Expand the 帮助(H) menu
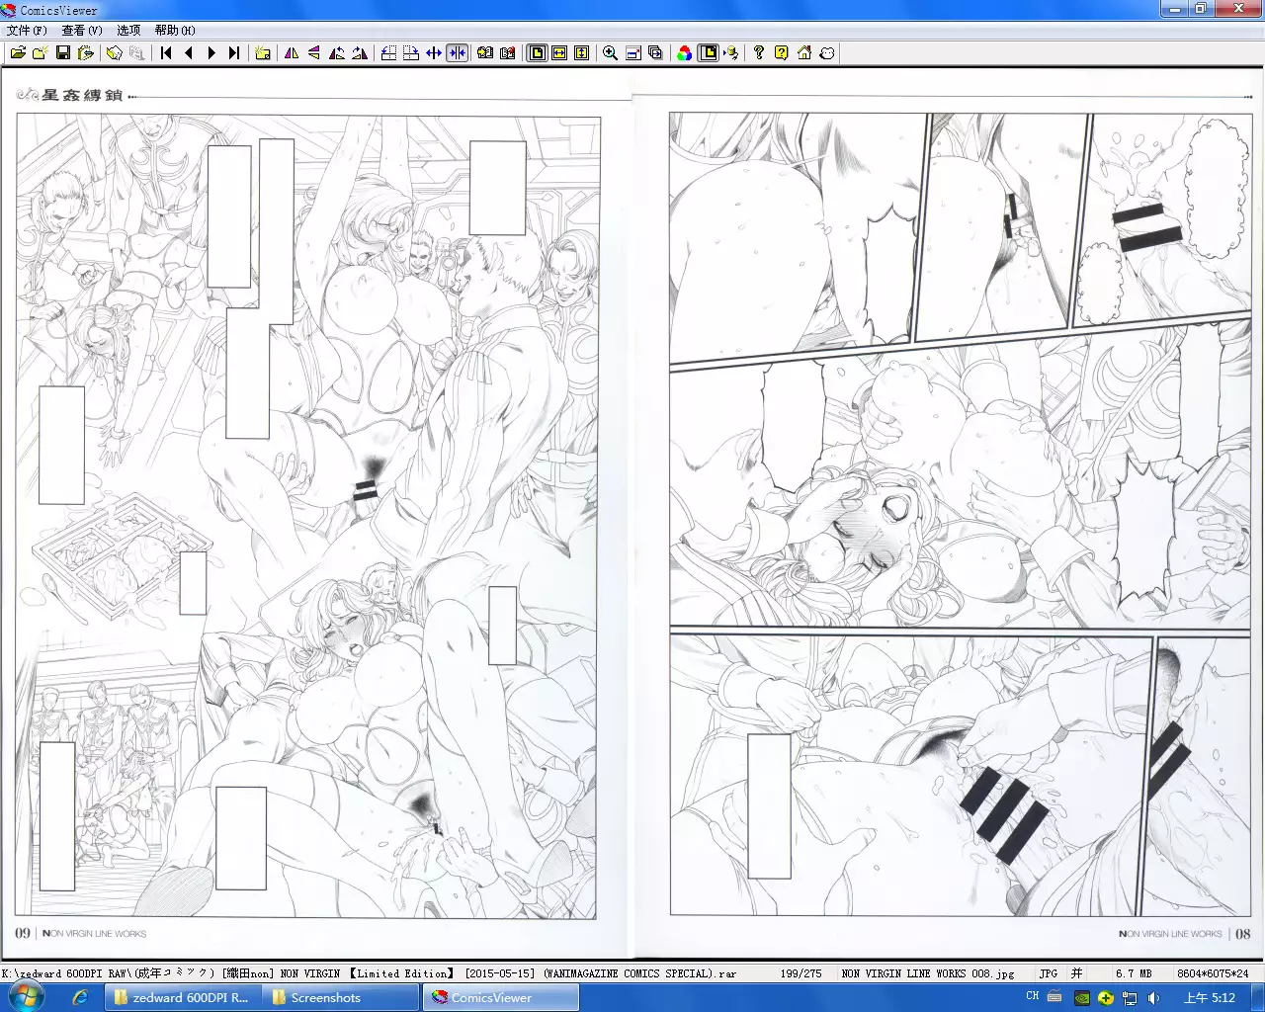 [x=175, y=31]
